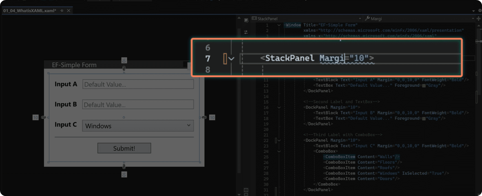The height and width of the screenshot is (196, 482).
Task: Click the swap panes arrows icon
Action: (246, 32)
